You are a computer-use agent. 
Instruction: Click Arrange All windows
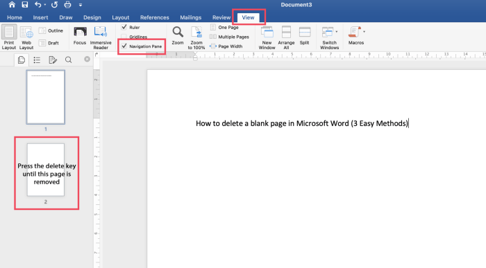coord(286,37)
